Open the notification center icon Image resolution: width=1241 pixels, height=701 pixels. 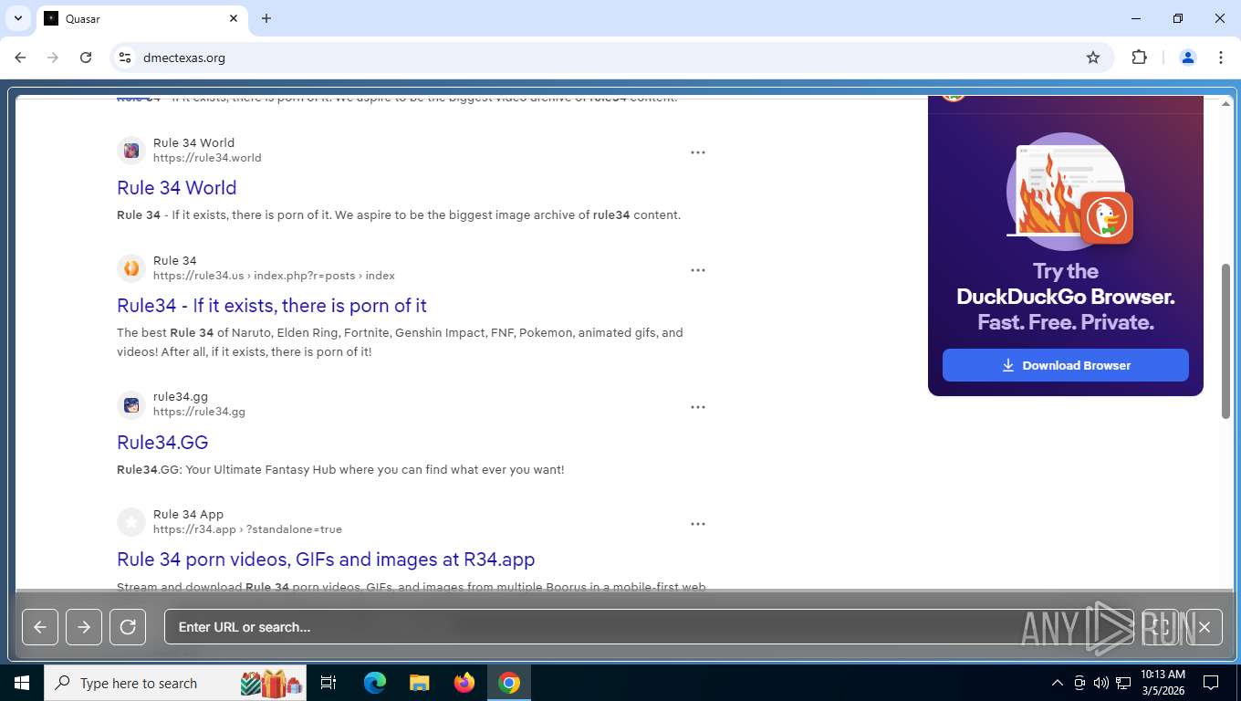1211,683
